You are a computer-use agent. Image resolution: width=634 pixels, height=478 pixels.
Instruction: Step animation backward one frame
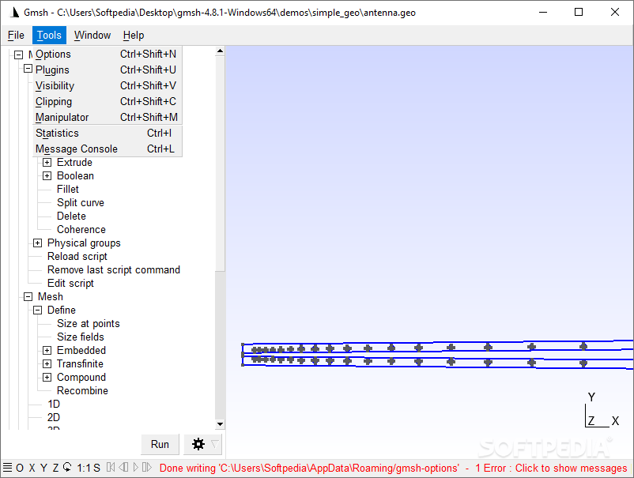[x=123, y=468]
